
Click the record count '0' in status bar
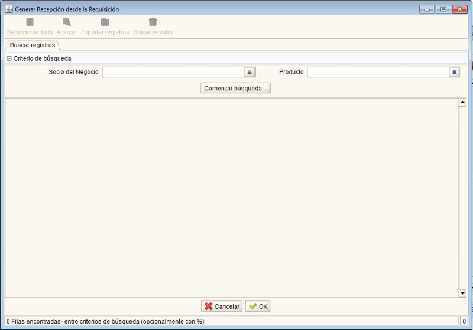coord(464,321)
